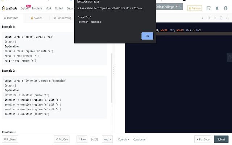Switch to the Discuss (999+) tab
The height and width of the screenshot is (145, 232).
coord(62,18)
